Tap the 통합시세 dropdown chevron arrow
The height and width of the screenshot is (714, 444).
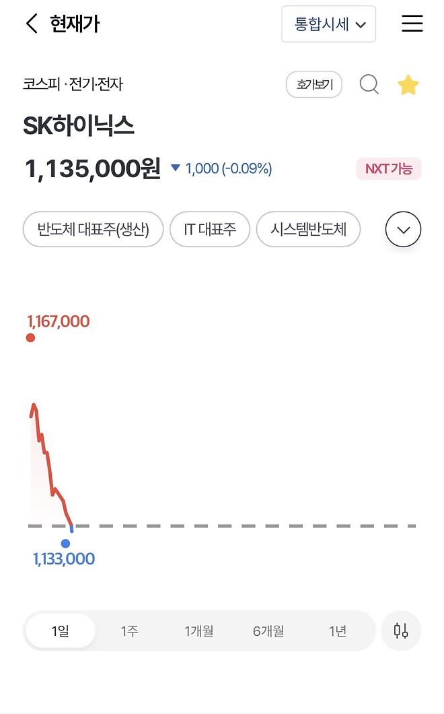coord(361,24)
